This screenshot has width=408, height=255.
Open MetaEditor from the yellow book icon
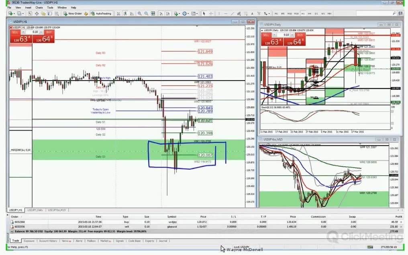point(86,14)
